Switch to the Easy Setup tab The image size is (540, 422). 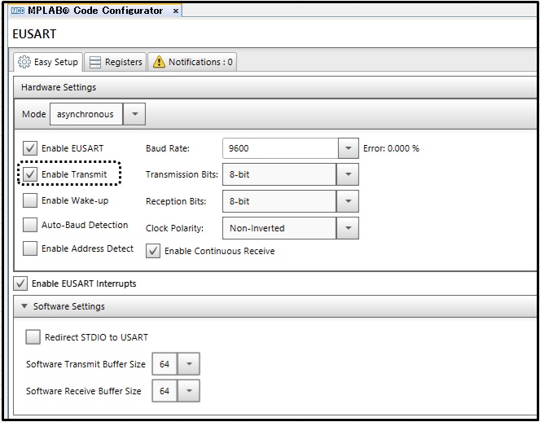pyautogui.click(x=48, y=62)
